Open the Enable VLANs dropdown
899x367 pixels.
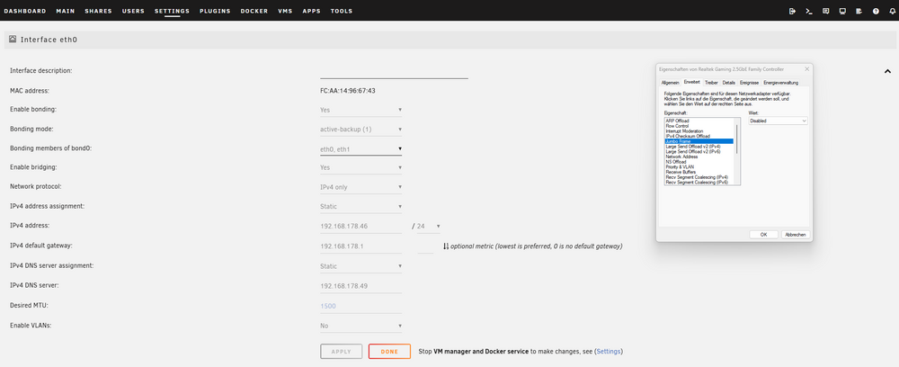point(361,326)
